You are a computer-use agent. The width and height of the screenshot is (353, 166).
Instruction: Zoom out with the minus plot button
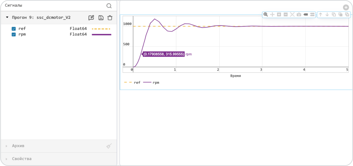[286, 15]
